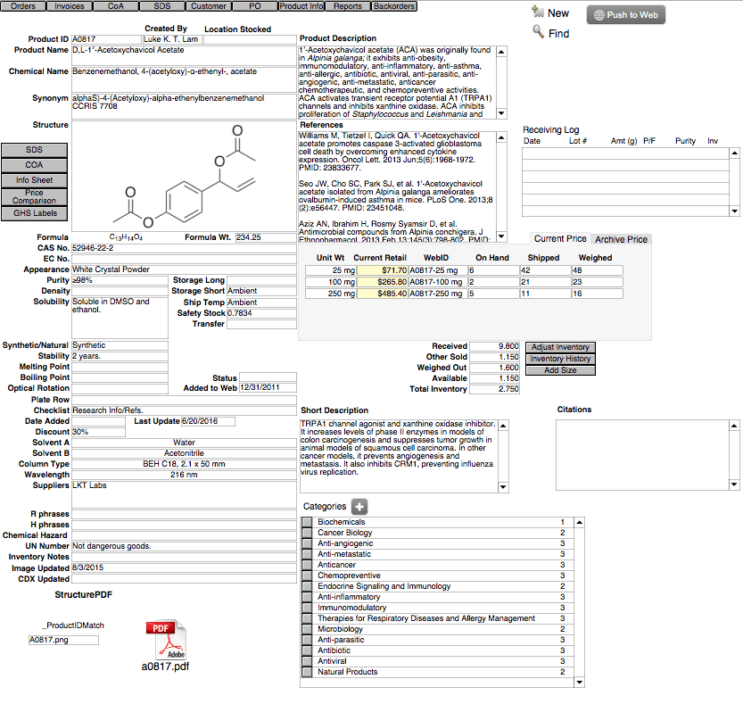Click the Product ID field A0817
The image size is (743, 704).
pos(106,39)
